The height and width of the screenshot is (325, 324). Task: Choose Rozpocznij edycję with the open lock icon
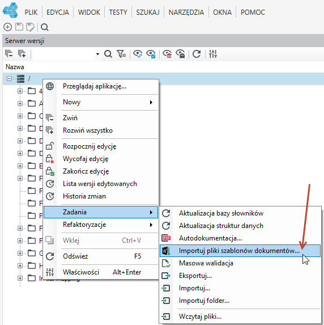[x=101, y=146]
